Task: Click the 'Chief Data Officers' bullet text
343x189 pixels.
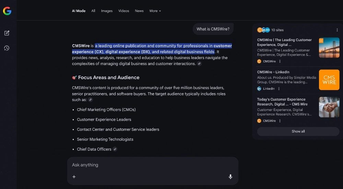Action: (94, 149)
